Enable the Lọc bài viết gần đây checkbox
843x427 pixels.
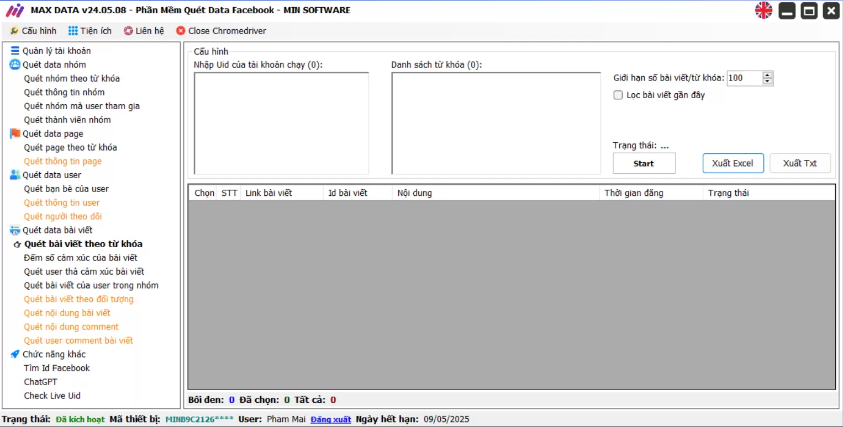(618, 95)
